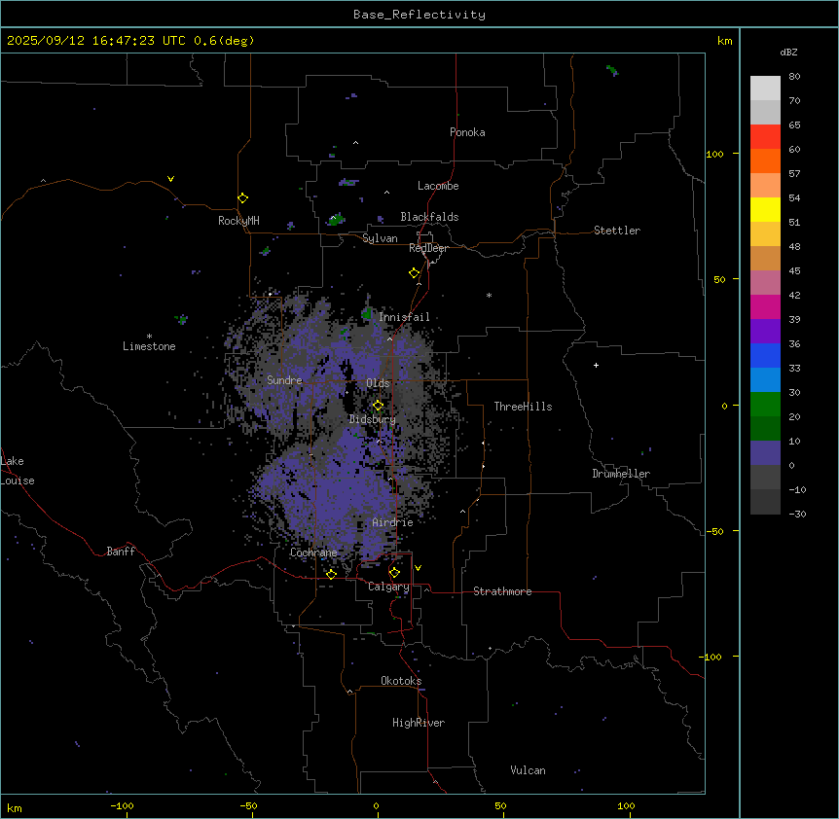Click the 50 tick label on right axis

719,279
